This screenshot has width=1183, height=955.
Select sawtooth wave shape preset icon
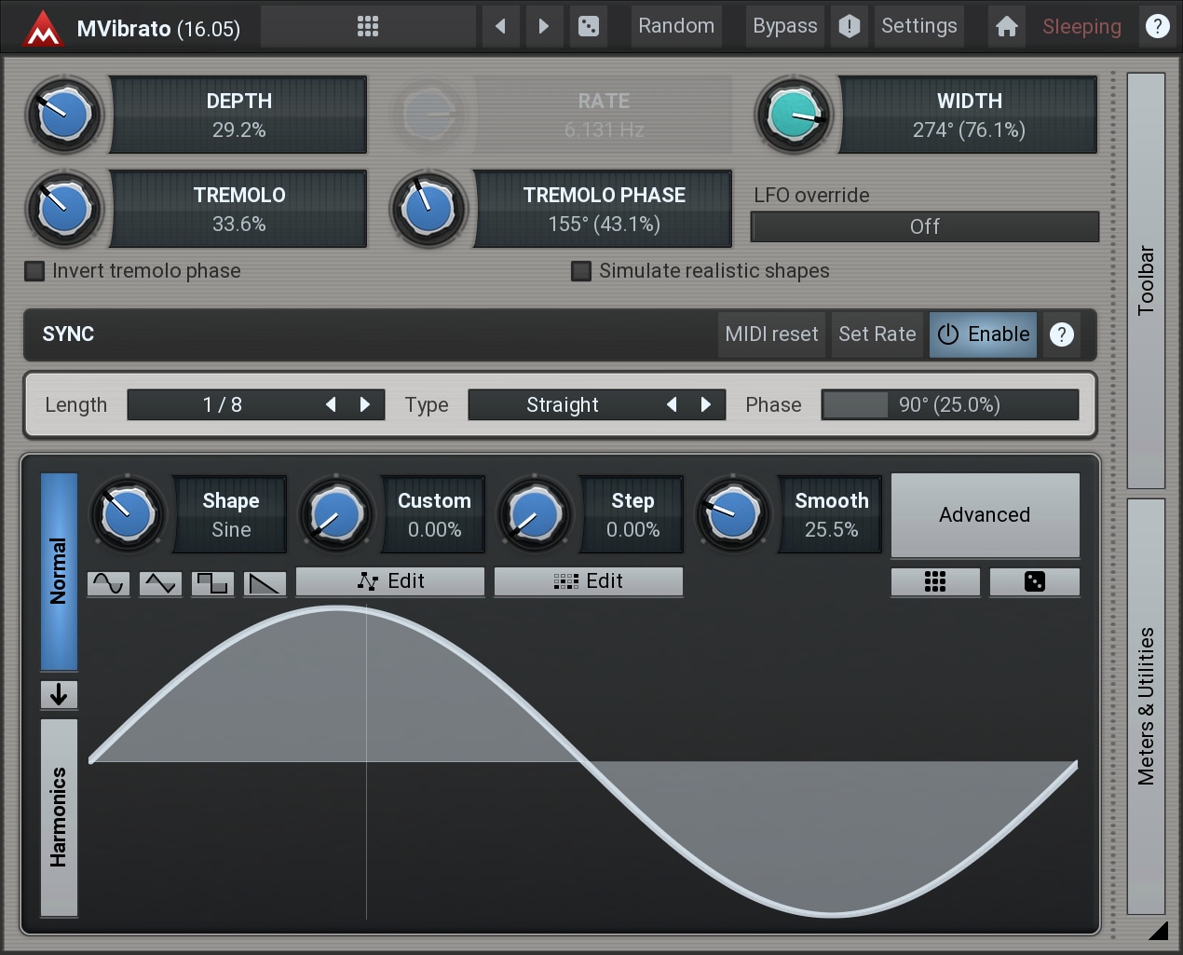coord(265,583)
